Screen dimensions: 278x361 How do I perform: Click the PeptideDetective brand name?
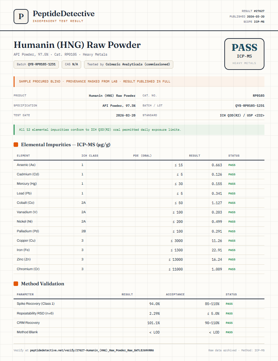click(63, 14)
